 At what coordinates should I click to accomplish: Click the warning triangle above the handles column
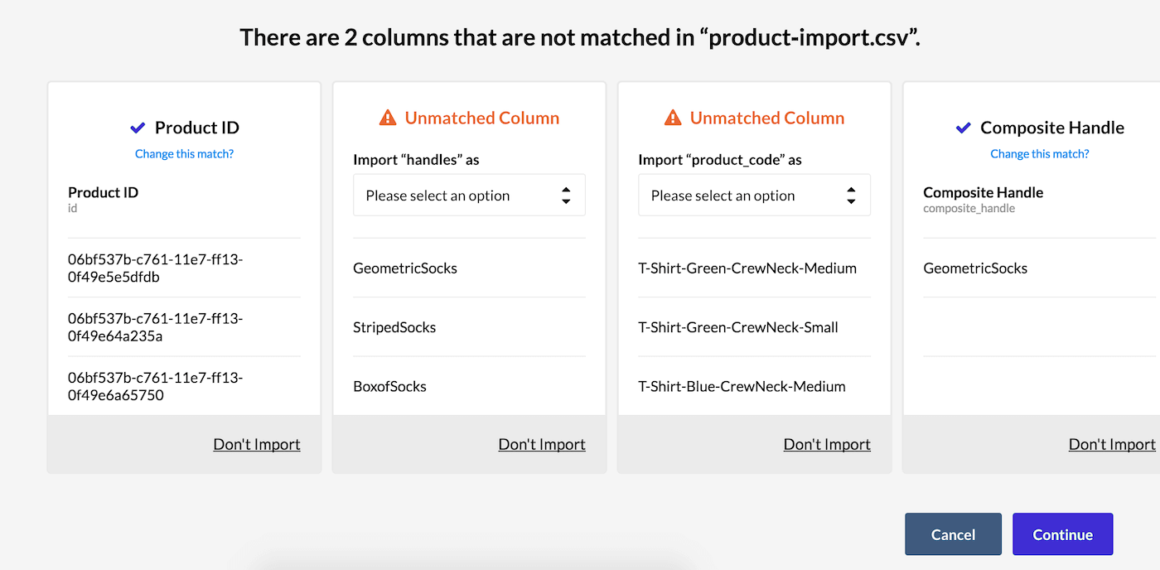[386, 118]
